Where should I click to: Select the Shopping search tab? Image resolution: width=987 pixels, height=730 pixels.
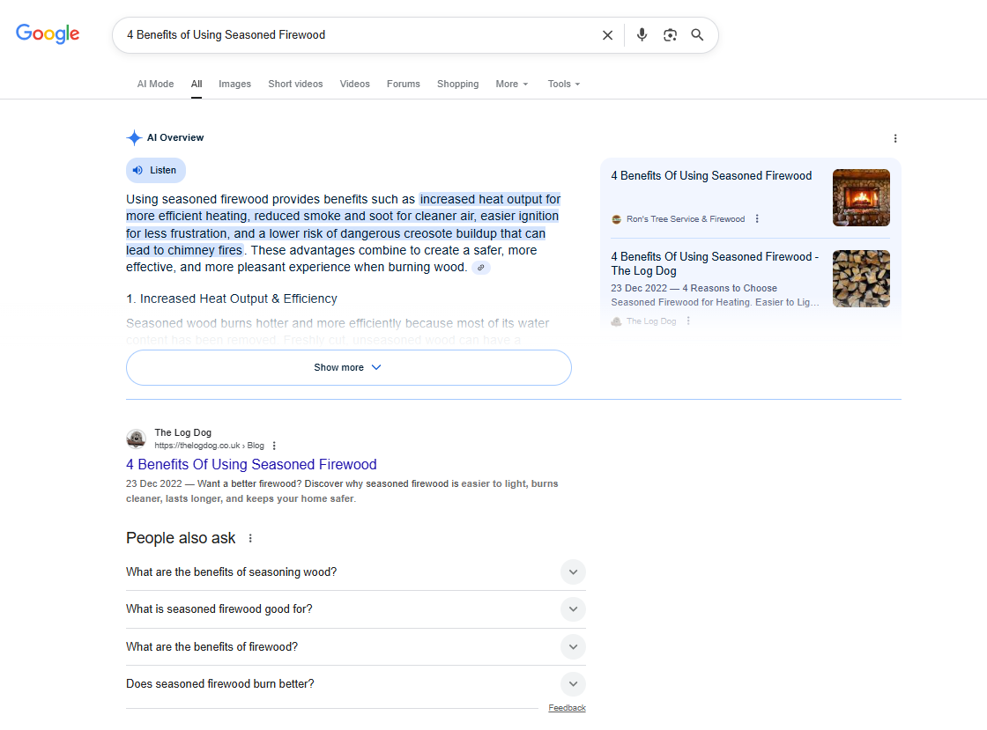pyautogui.click(x=457, y=84)
